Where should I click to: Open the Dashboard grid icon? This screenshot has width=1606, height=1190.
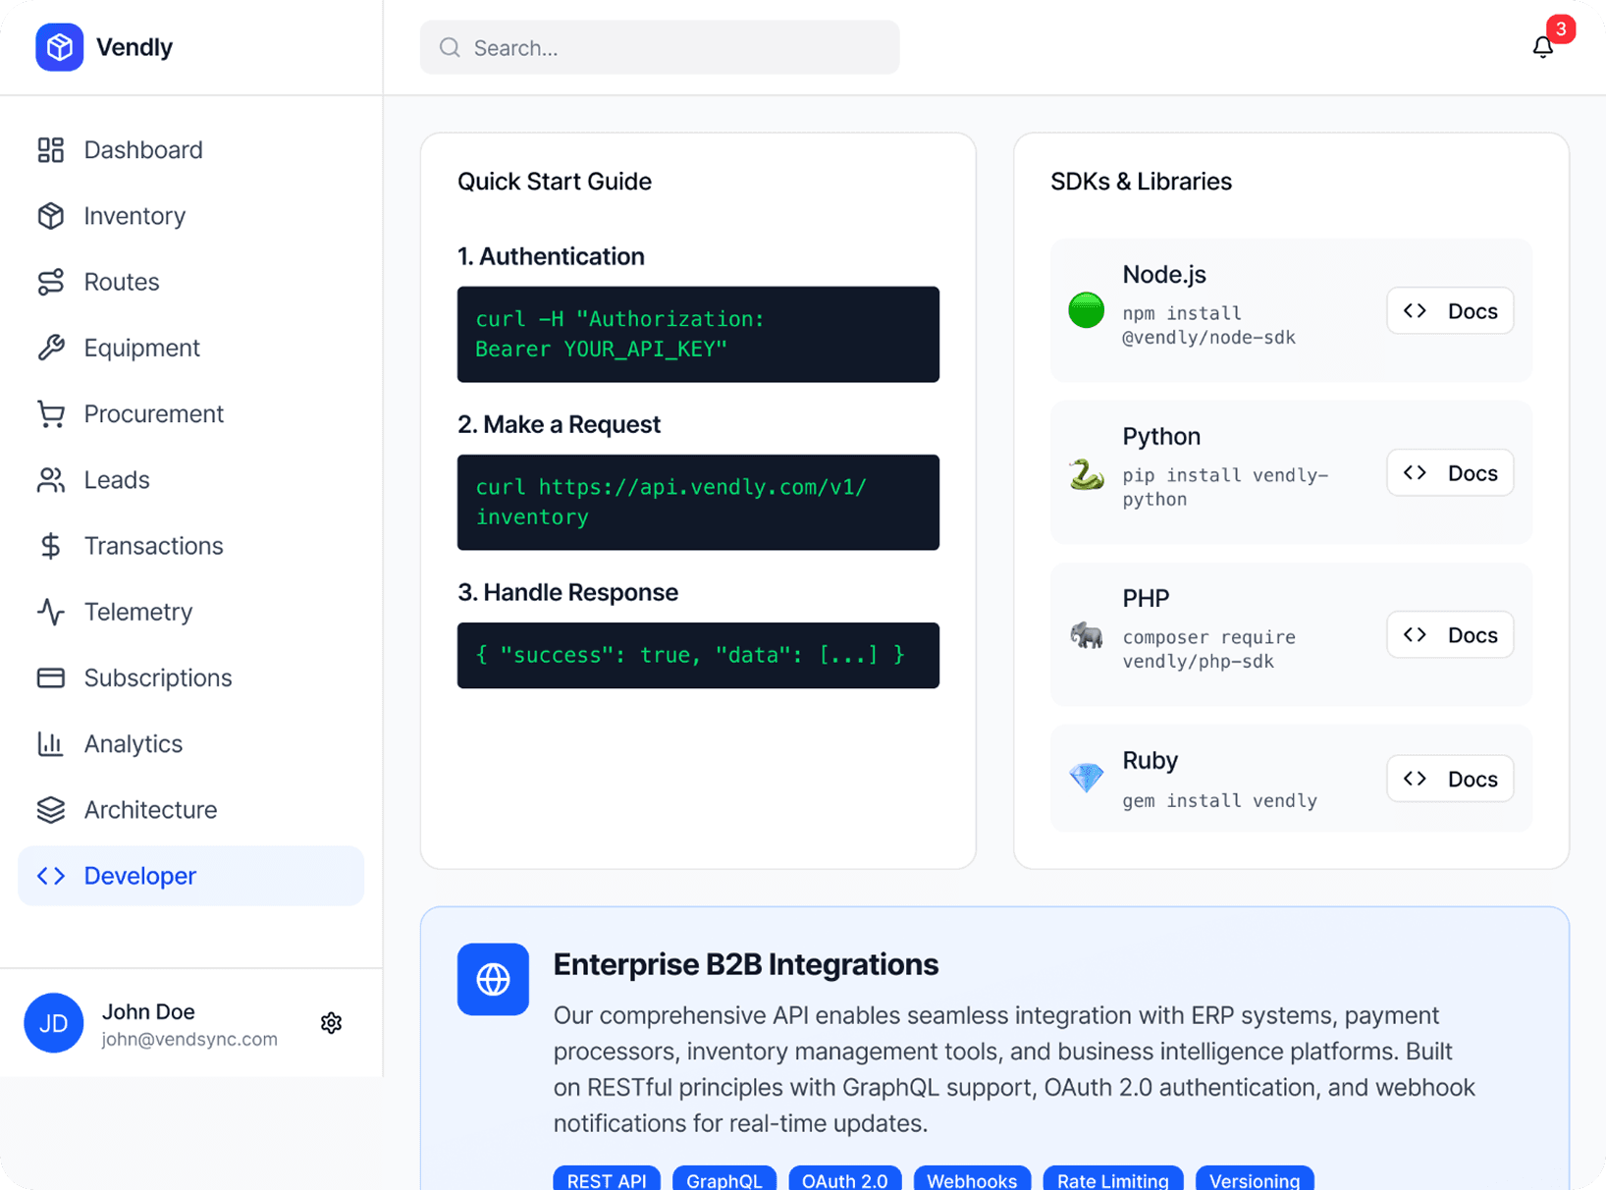(x=51, y=149)
